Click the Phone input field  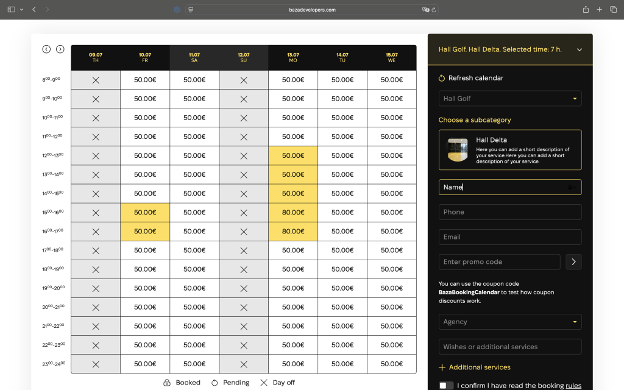click(510, 212)
